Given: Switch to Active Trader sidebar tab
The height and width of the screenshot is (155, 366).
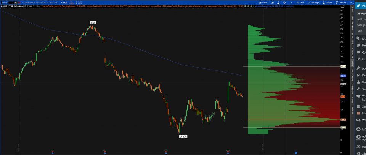Looking at the screenshot, I should pyautogui.click(x=352, y=39).
